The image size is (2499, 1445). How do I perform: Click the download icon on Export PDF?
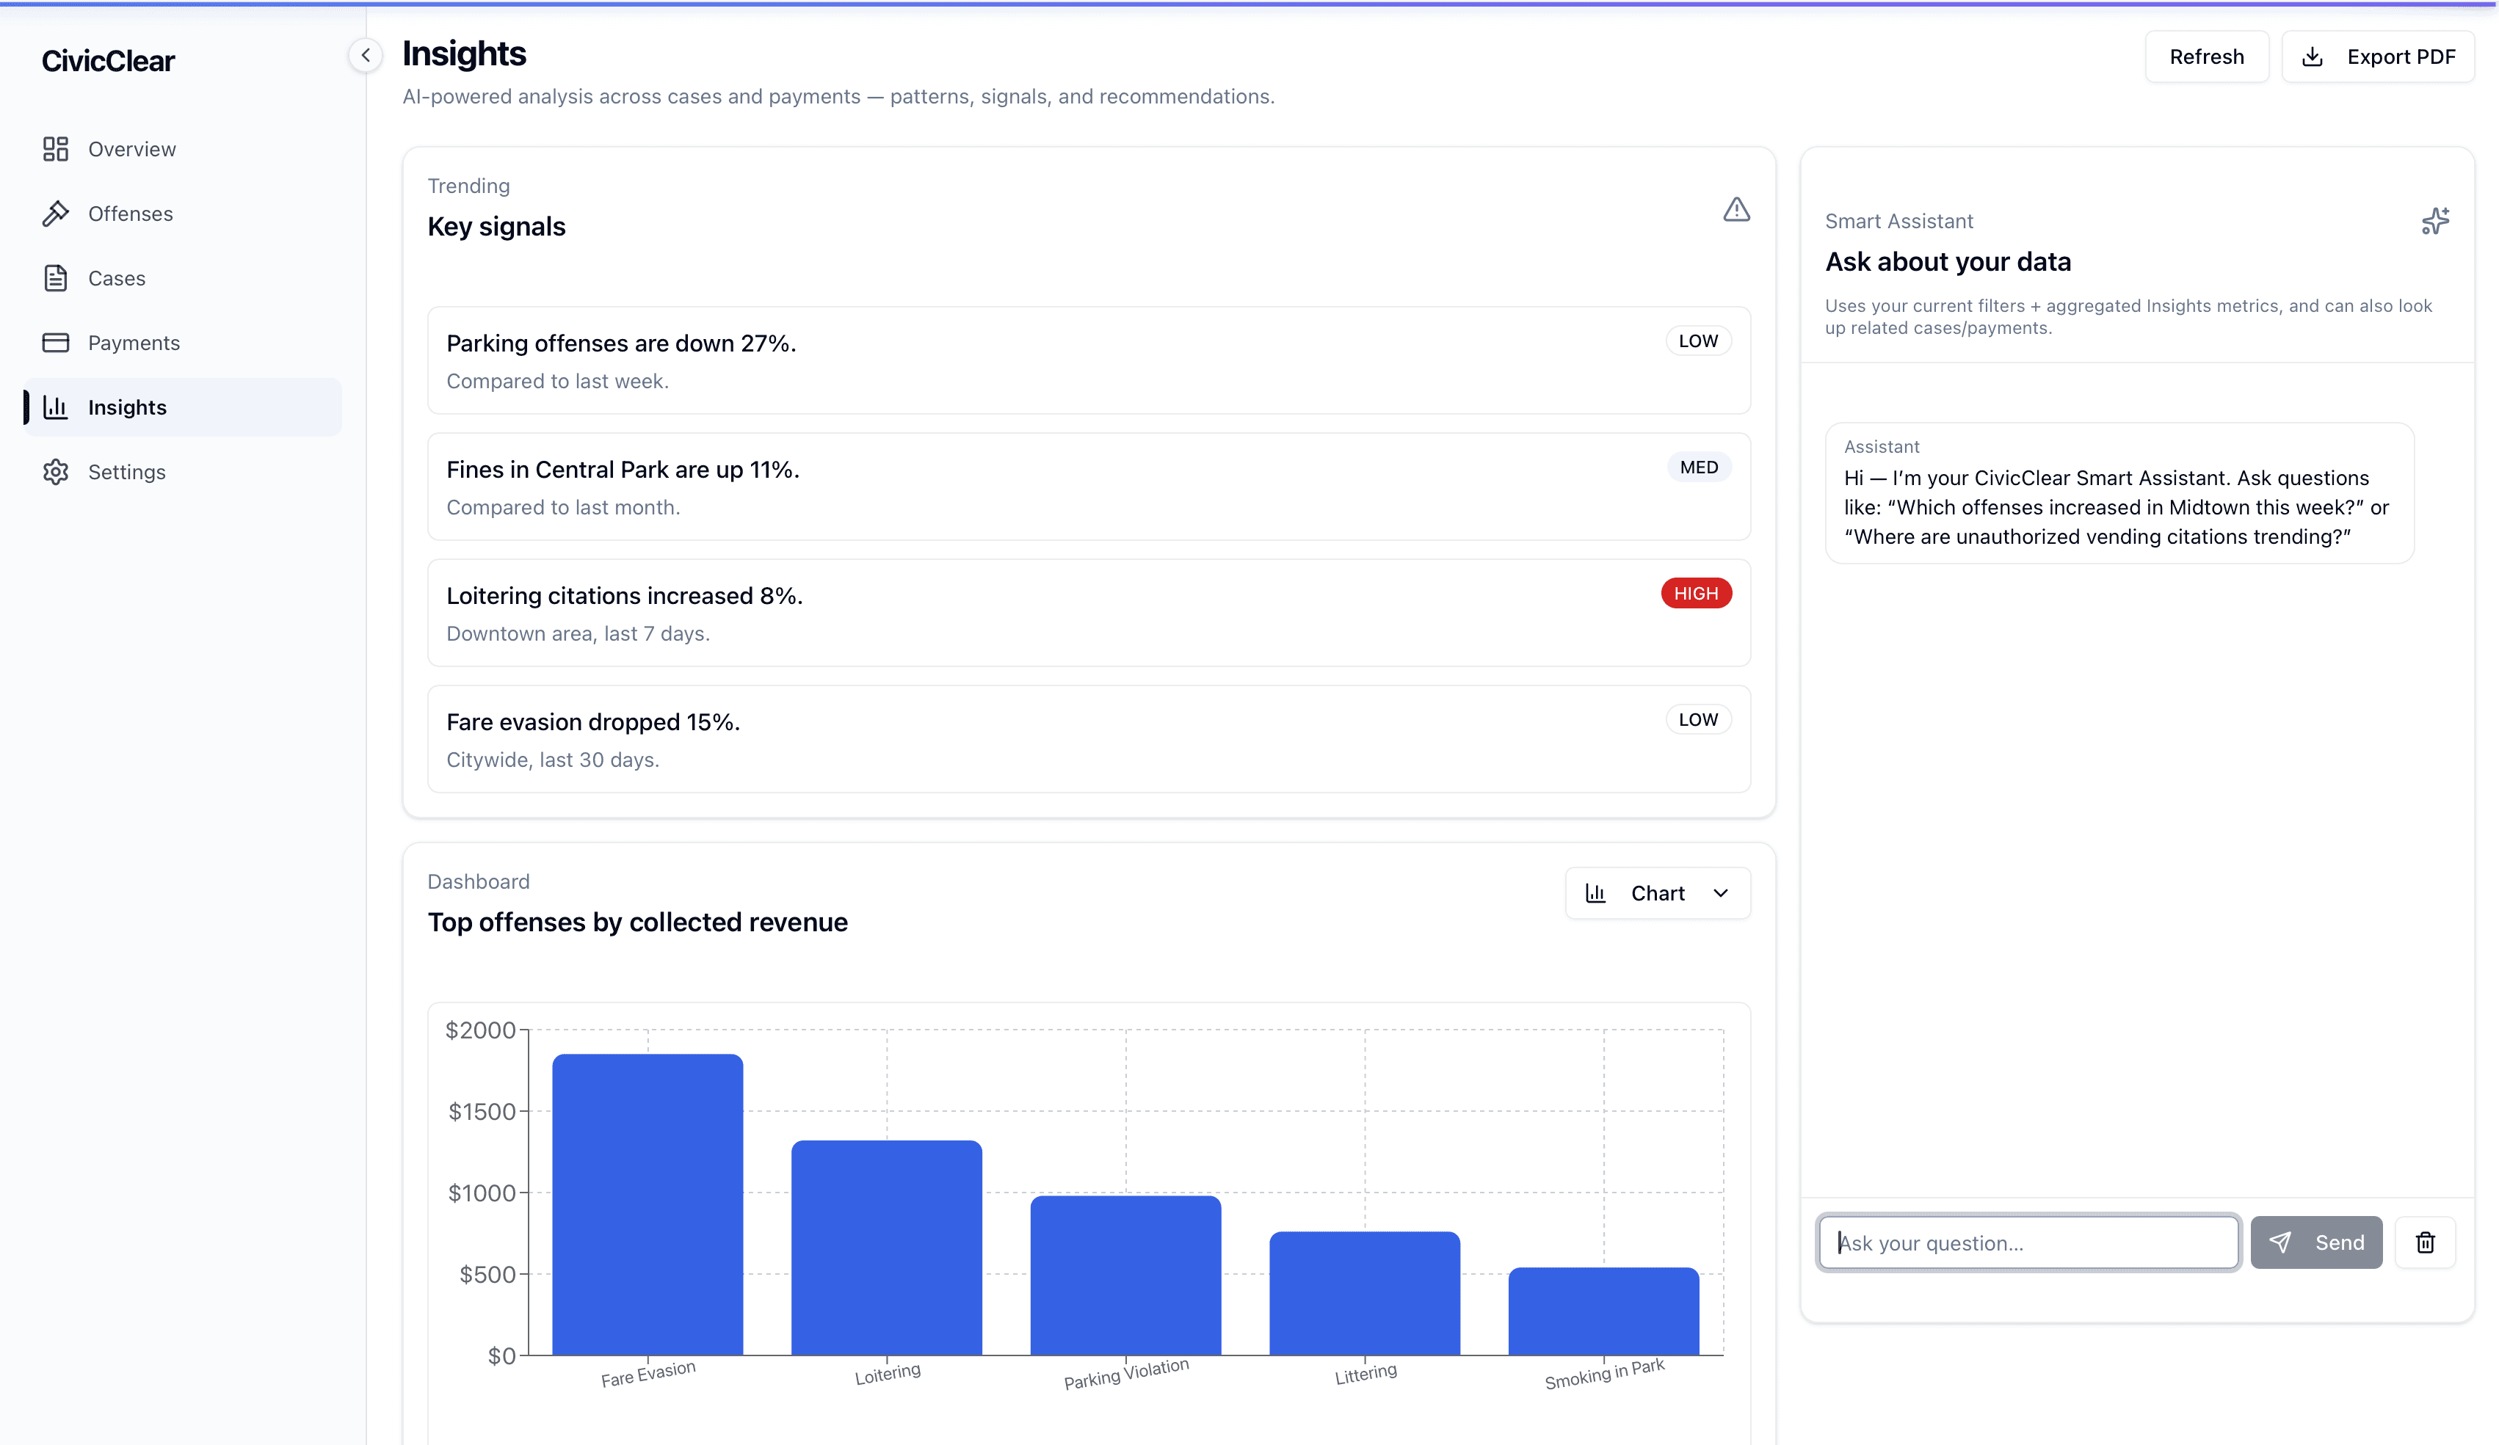pos(2313,57)
